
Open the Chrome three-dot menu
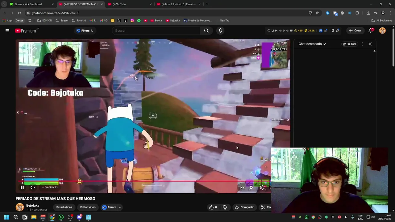391,13
